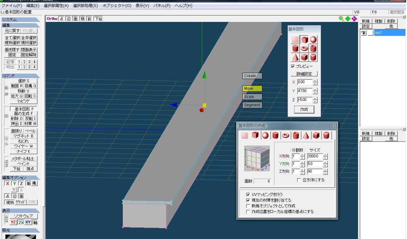
Task: Click the Segment handle button in viewport
Action: click(252, 105)
